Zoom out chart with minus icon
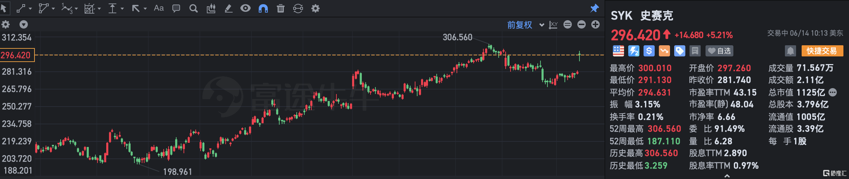Image resolution: width=849 pixels, height=179 pixels. click(x=582, y=24)
